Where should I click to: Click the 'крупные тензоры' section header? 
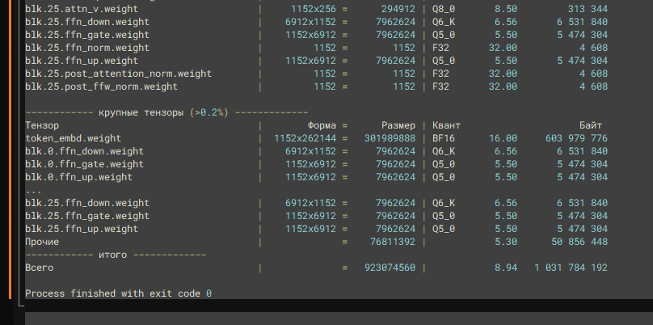(141, 112)
